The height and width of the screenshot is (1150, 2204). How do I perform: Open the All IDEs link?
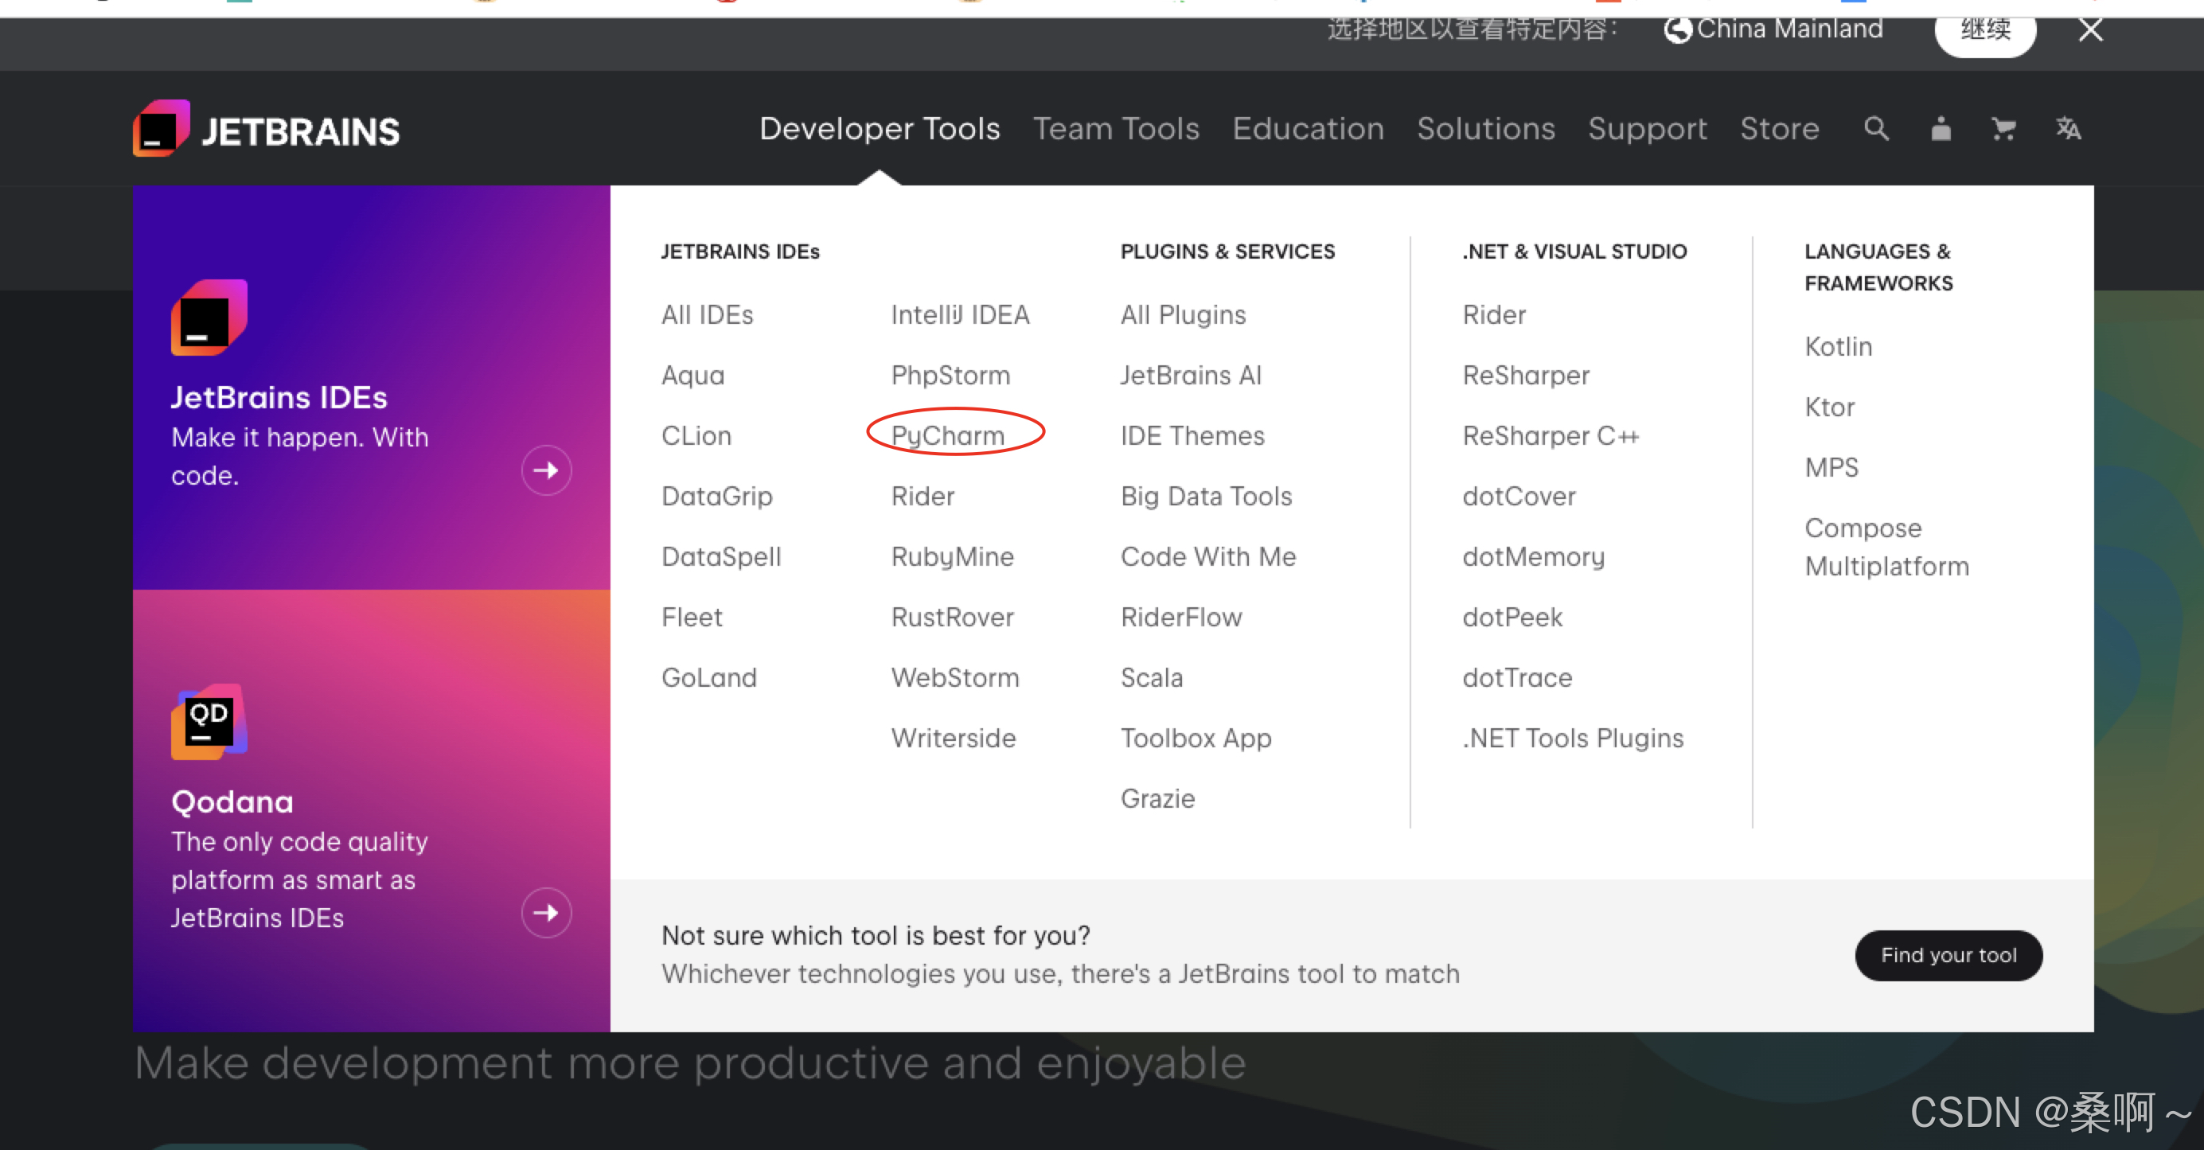(707, 315)
